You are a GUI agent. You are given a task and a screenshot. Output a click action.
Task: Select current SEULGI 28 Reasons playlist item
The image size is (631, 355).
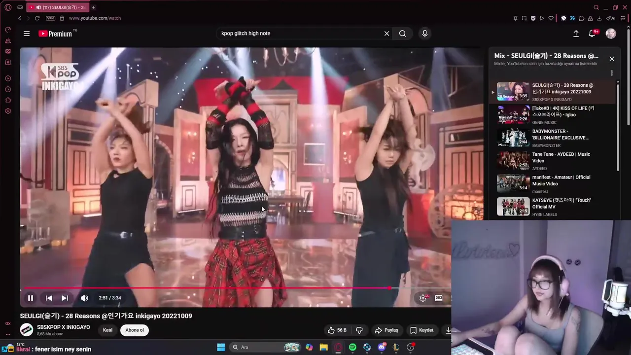(552, 92)
